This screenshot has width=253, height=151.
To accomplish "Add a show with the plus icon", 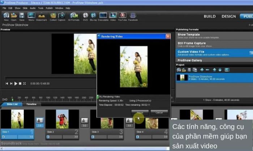I will (x=202, y=70).
